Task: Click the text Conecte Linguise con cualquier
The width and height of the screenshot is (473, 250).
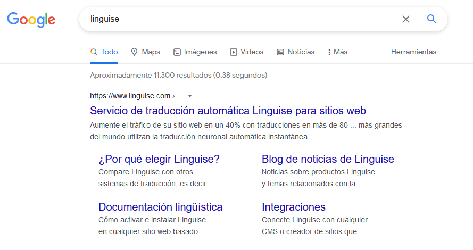Action: pyautogui.click(x=314, y=220)
